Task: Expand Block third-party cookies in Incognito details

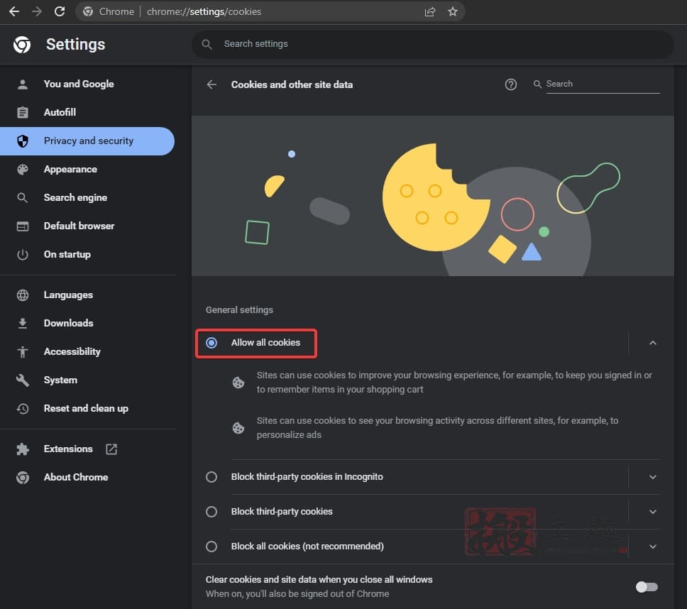Action: [653, 477]
